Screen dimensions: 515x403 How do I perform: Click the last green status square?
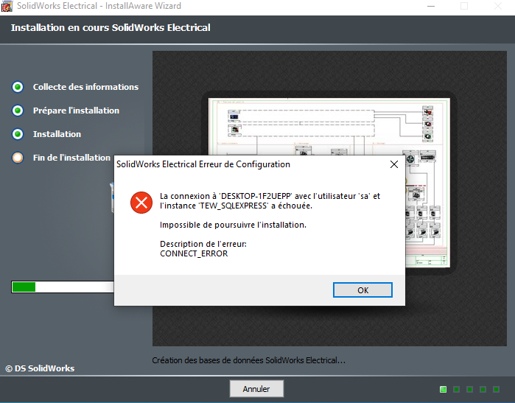pyautogui.click(x=497, y=389)
